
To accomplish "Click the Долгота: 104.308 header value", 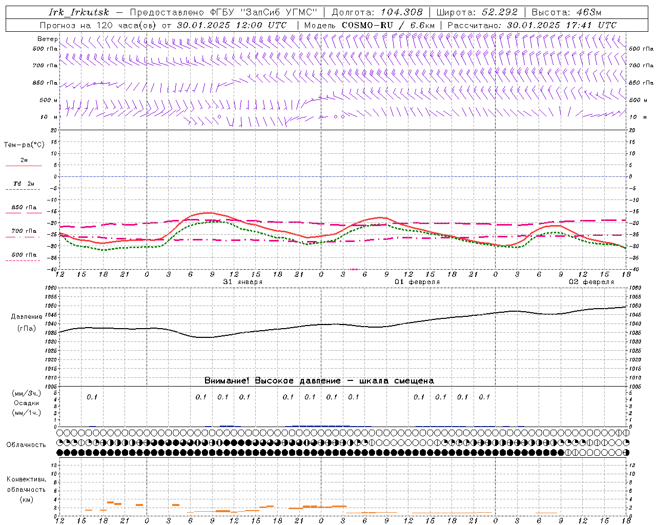I will (377, 12).
